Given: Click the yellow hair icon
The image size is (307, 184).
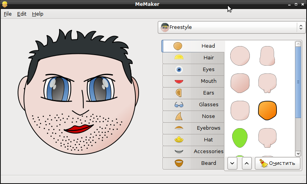Looking at the screenshot, I should pyautogui.click(x=179, y=57).
